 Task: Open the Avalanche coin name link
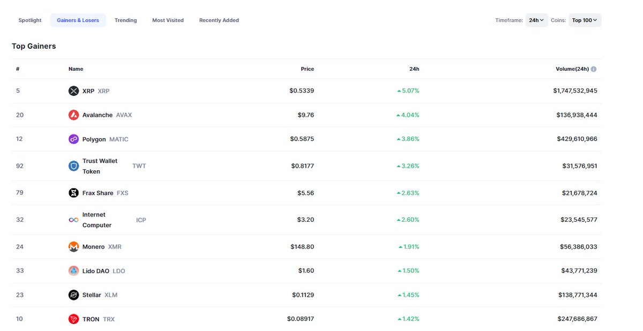pos(98,115)
